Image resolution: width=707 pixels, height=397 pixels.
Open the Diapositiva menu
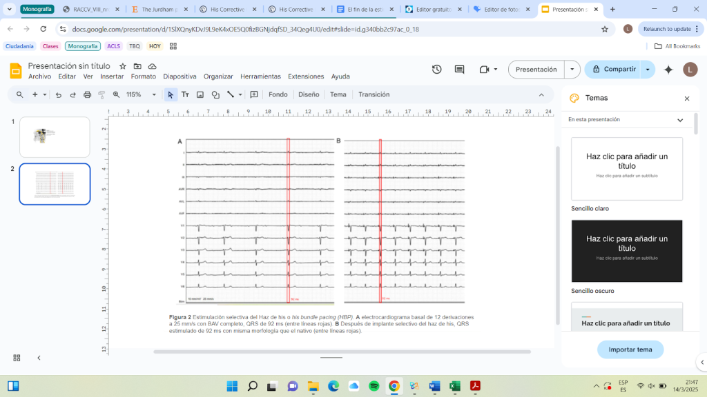[180, 77]
